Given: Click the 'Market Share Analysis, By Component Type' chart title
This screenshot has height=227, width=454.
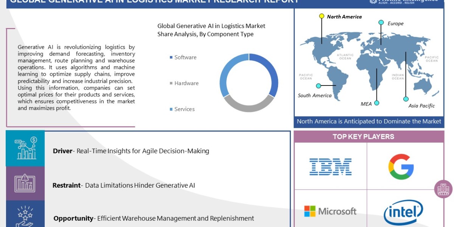Looking at the screenshot, I should click(211, 30).
